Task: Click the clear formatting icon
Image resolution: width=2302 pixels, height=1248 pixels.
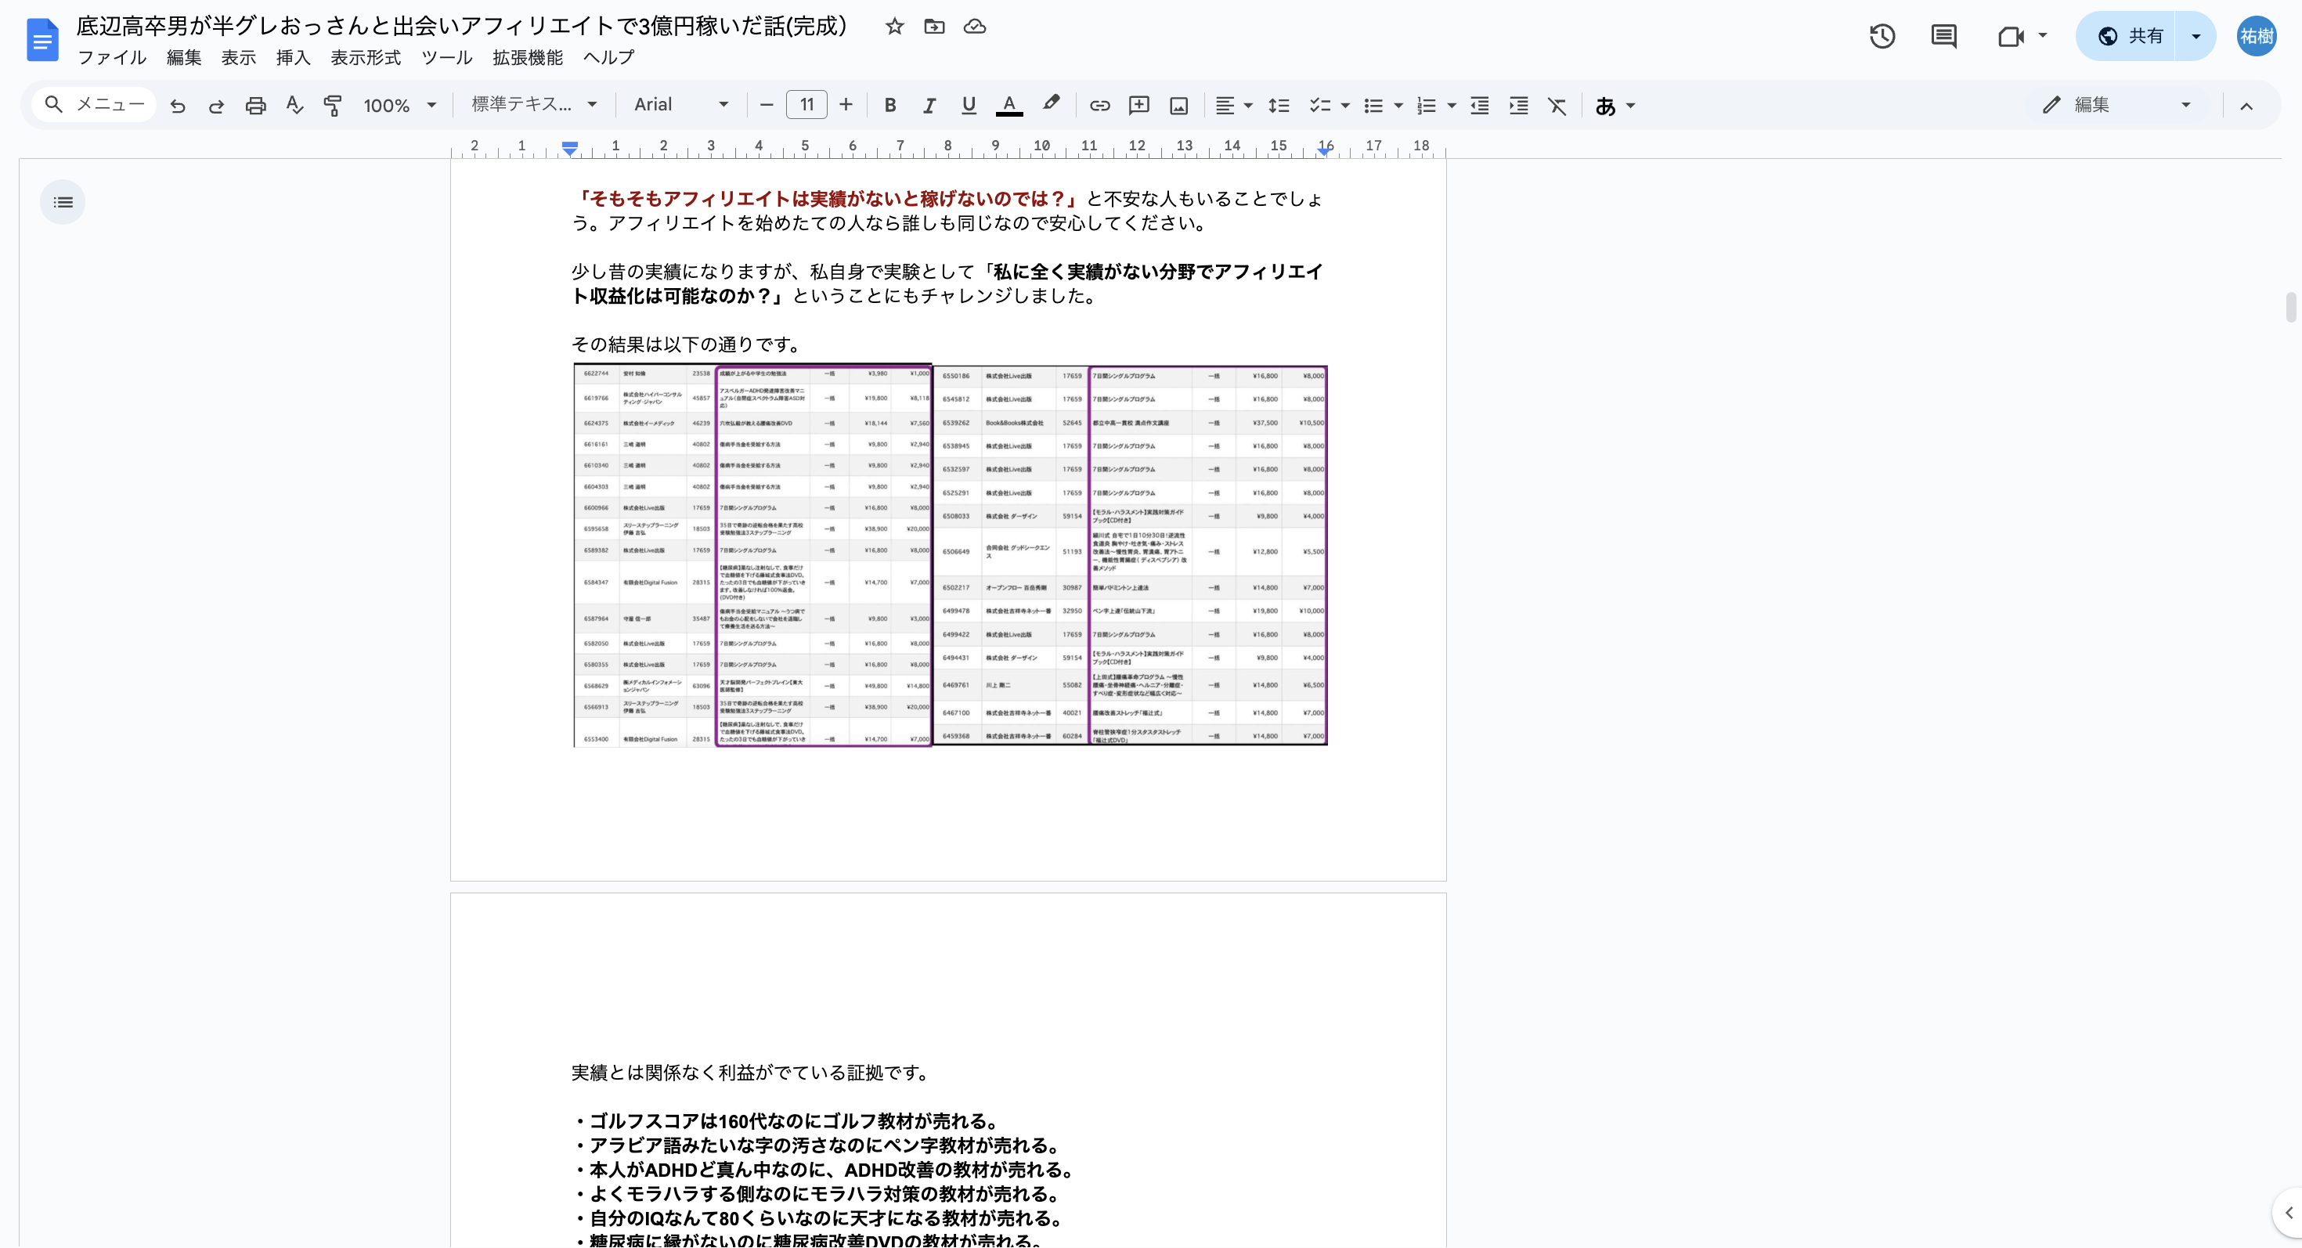Action: (1557, 106)
